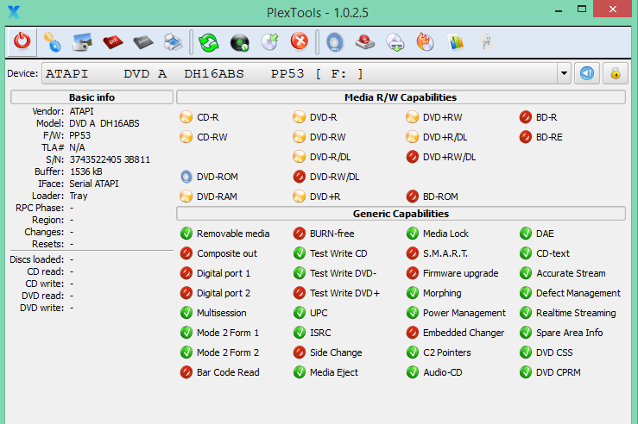Click the 'Composite out' capability label
The image size is (638, 424).
click(227, 254)
